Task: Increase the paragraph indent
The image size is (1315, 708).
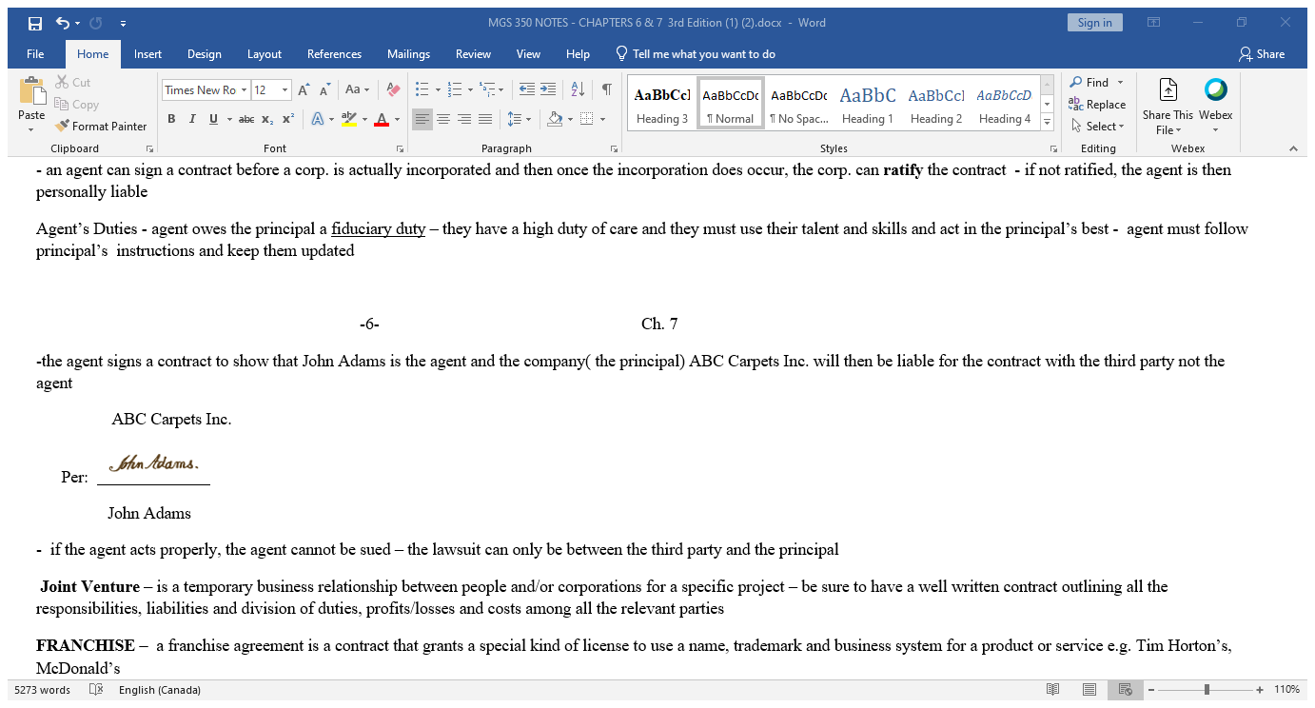Action: pyautogui.click(x=548, y=89)
